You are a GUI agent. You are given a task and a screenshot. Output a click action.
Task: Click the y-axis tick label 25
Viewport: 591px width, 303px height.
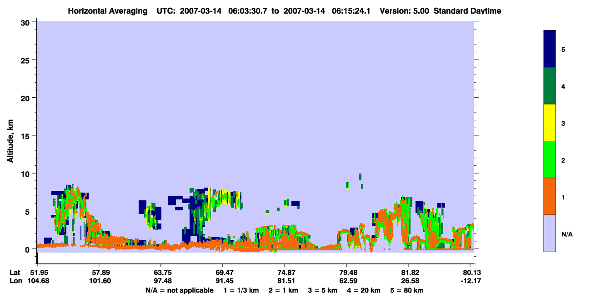(25, 60)
